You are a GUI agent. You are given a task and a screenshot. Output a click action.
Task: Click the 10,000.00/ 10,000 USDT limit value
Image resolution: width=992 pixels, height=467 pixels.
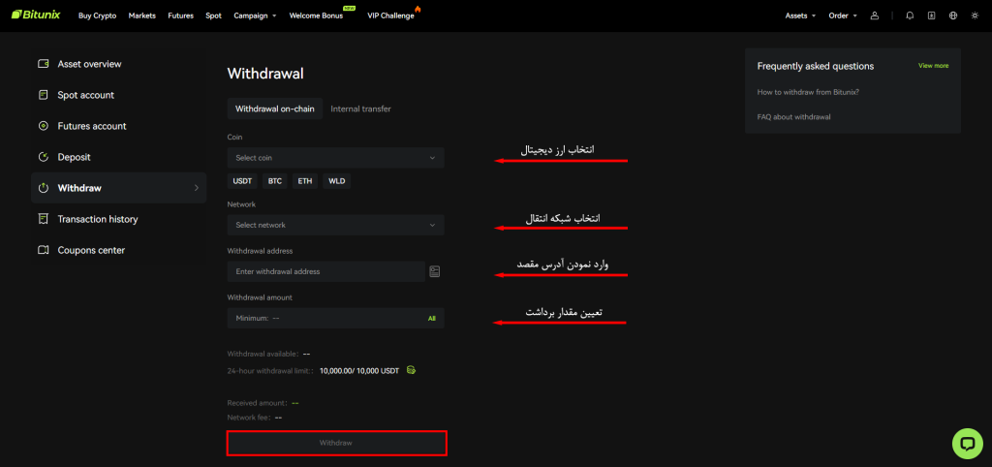pyautogui.click(x=359, y=371)
